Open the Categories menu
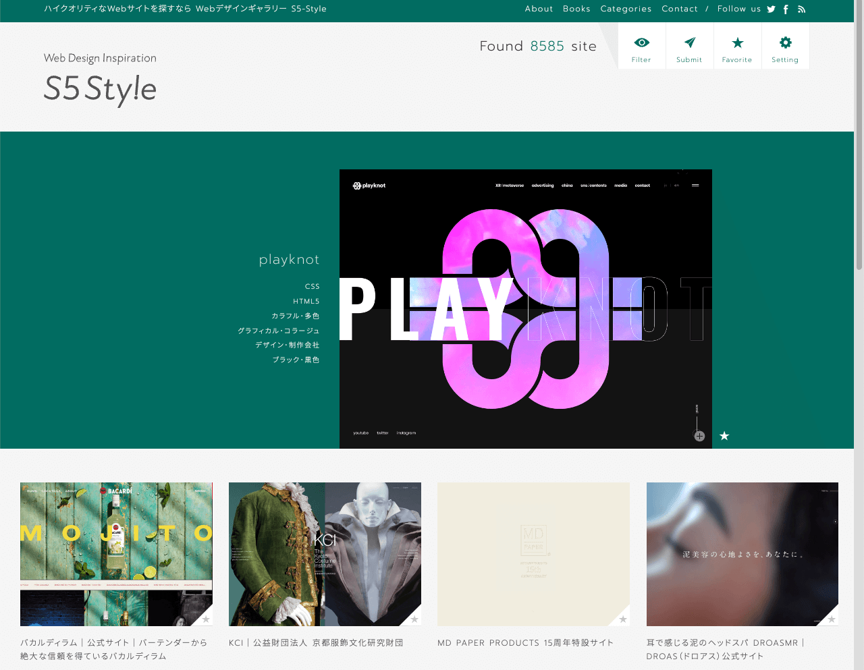This screenshot has height=670, width=864. click(x=626, y=9)
